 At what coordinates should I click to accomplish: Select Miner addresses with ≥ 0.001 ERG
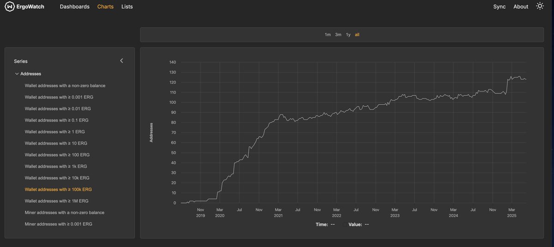[x=59, y=224]
